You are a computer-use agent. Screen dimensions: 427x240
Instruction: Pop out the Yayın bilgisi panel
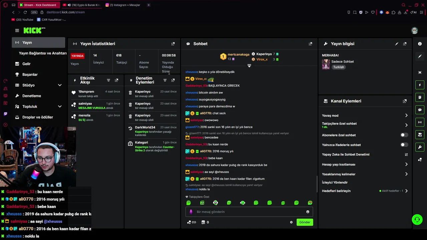point(405,44)
